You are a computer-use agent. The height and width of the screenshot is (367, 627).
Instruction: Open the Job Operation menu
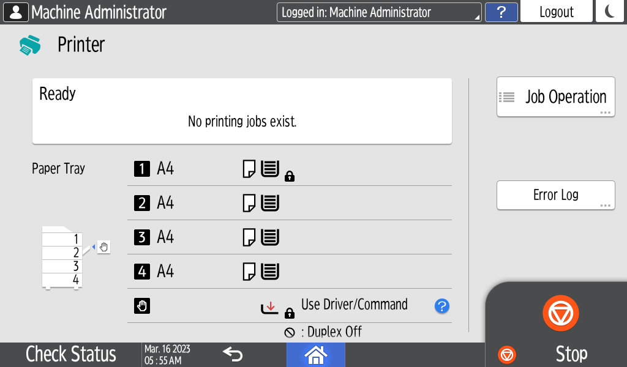pyautogui.click(x=555, y=97)
